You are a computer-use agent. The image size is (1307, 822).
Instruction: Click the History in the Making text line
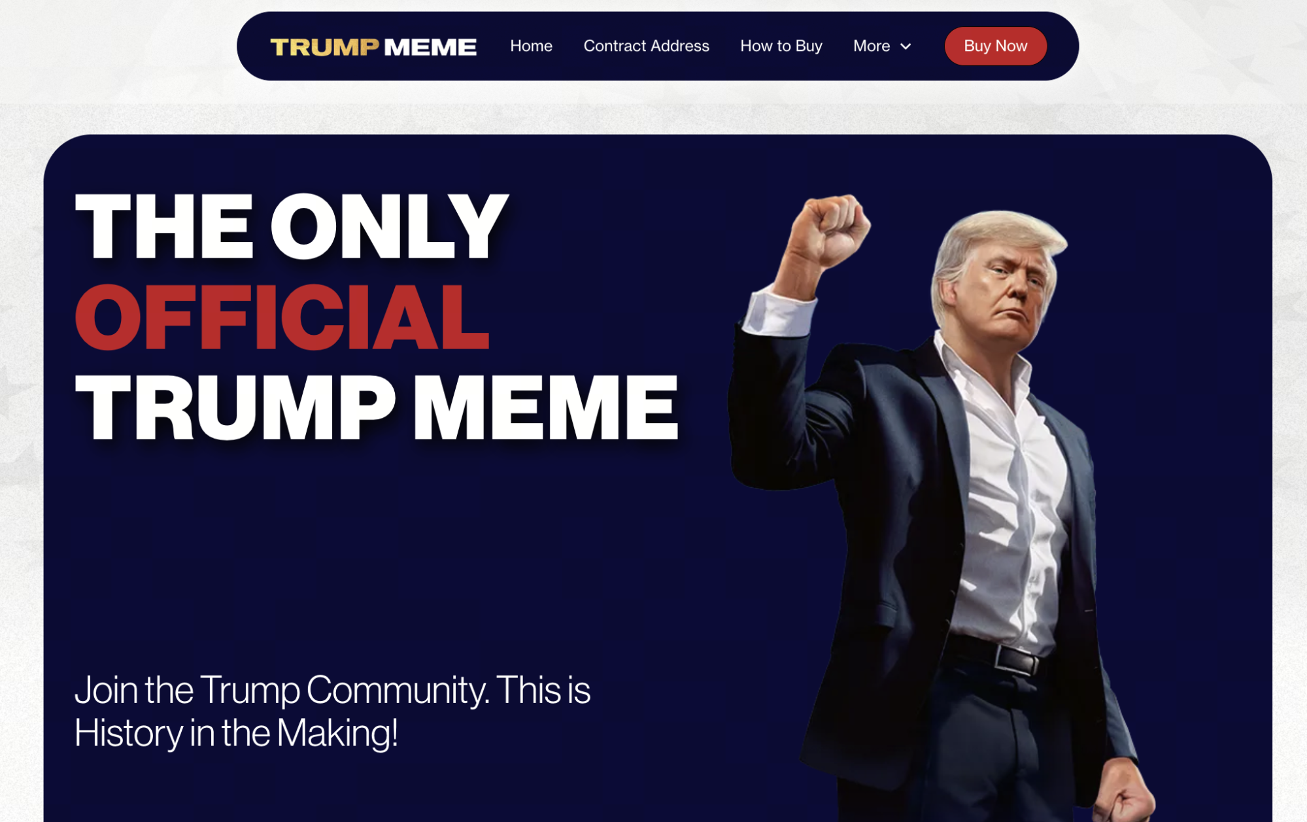236,733
